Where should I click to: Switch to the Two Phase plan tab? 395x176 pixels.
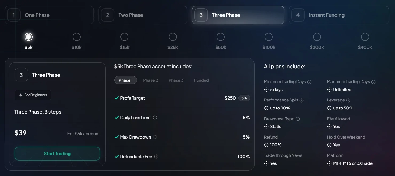[x=143, y=15]
